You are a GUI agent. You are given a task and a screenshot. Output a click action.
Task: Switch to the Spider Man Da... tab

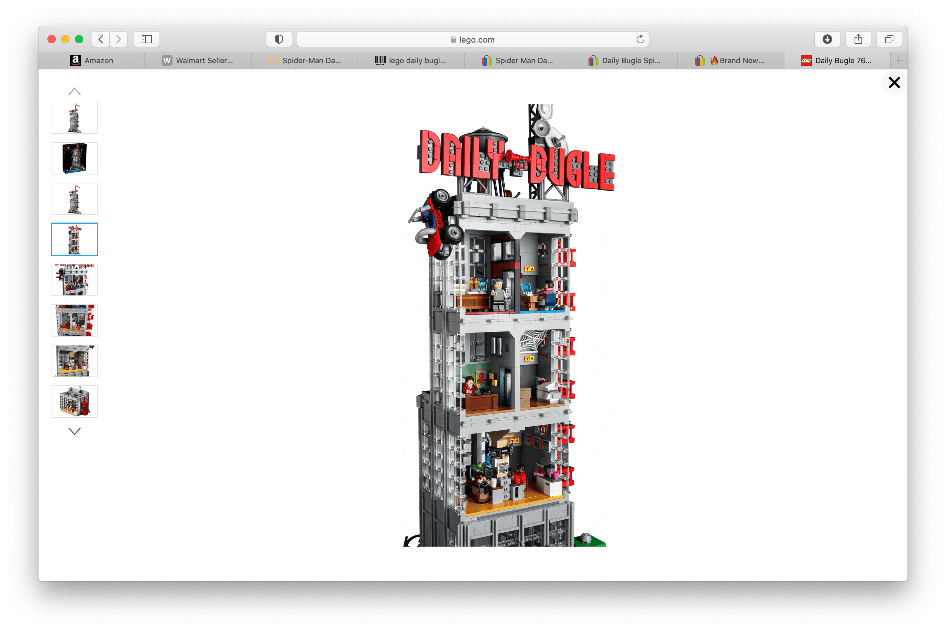517,60
